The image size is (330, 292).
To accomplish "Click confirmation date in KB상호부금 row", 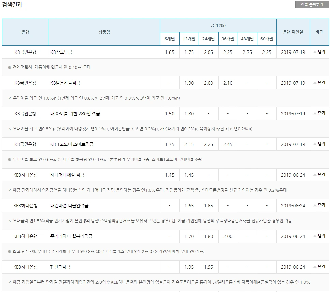I will pos(293,52).
